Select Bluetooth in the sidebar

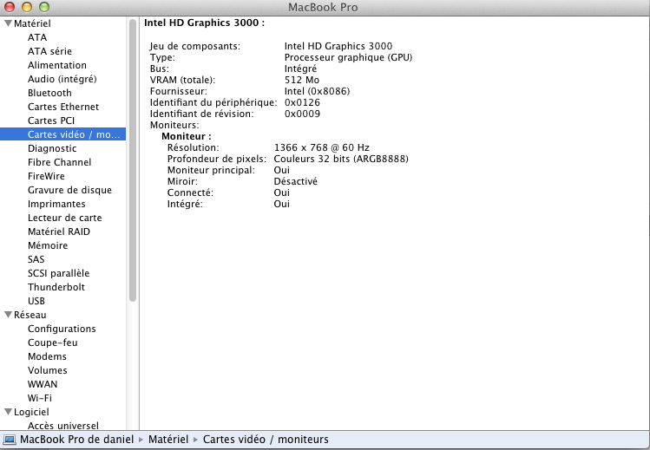click(x=49, y=93)
